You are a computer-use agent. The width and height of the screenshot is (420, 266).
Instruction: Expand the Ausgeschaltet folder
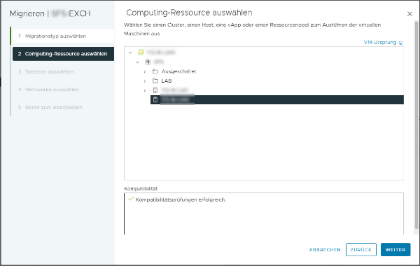tap(145, 71)
